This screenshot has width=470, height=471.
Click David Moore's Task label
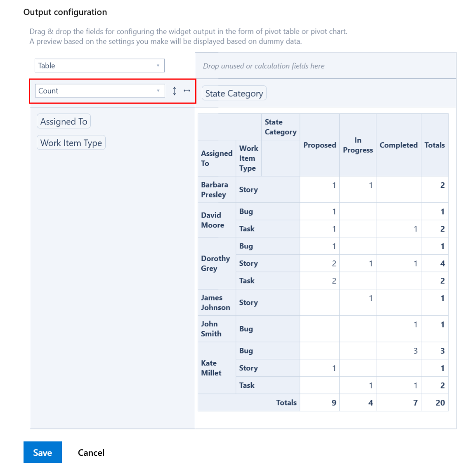(268, 229)
